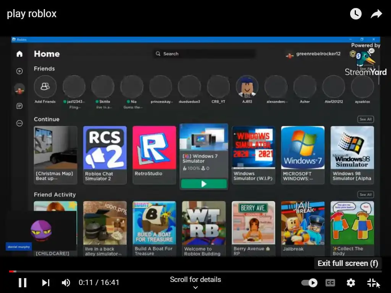
Task: Open Build A Boat For Treasure
Action: pos(154,229)
